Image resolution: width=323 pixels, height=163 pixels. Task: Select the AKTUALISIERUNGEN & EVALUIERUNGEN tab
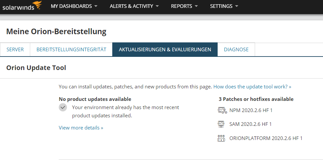[x=165, y=50]
